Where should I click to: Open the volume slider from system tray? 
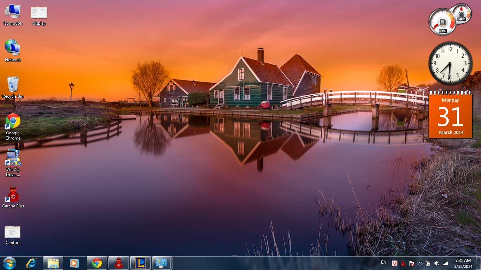click(x=437, y=263)
